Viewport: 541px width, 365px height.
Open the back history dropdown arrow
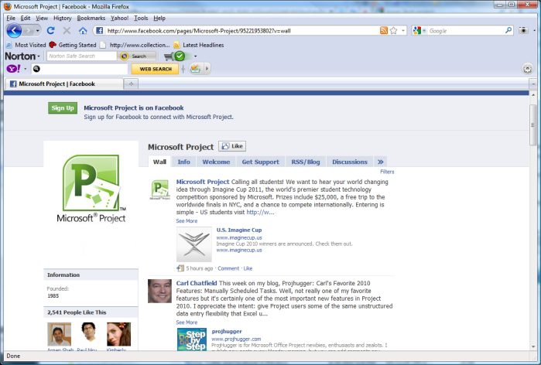37,31
